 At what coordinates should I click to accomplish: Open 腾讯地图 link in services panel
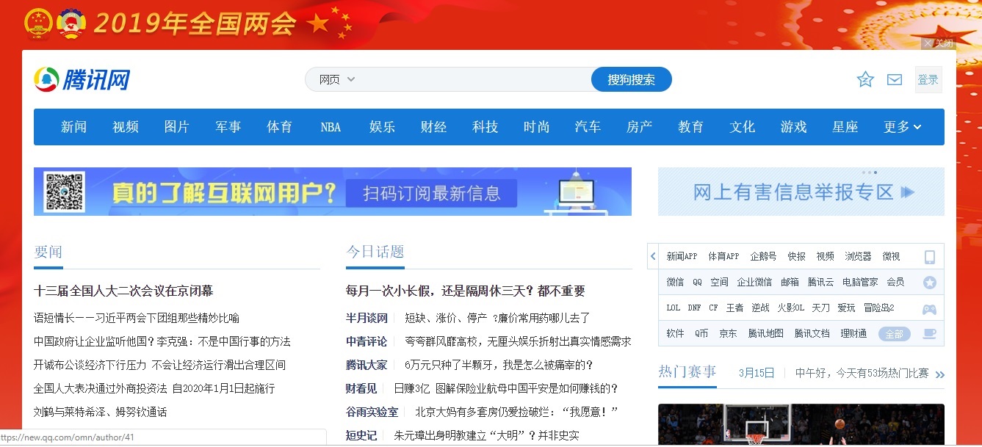click(x=766, y=333)
